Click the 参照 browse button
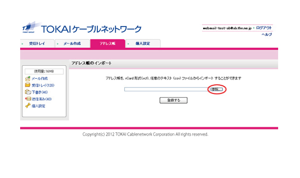 coord(216,89)
